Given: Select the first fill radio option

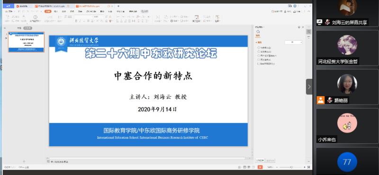Looking at the screenshot, I should tap(259, 48).
